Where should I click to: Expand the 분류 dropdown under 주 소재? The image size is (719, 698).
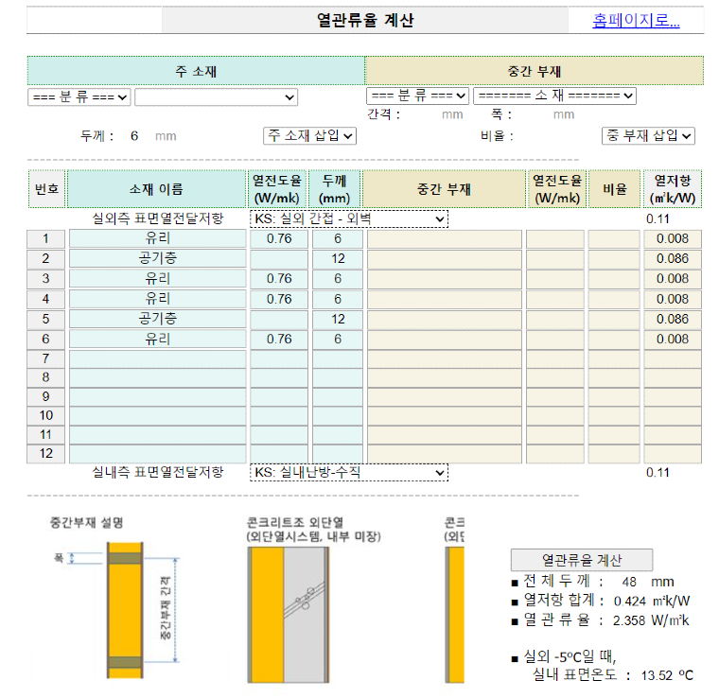click(x=79, y=96)
